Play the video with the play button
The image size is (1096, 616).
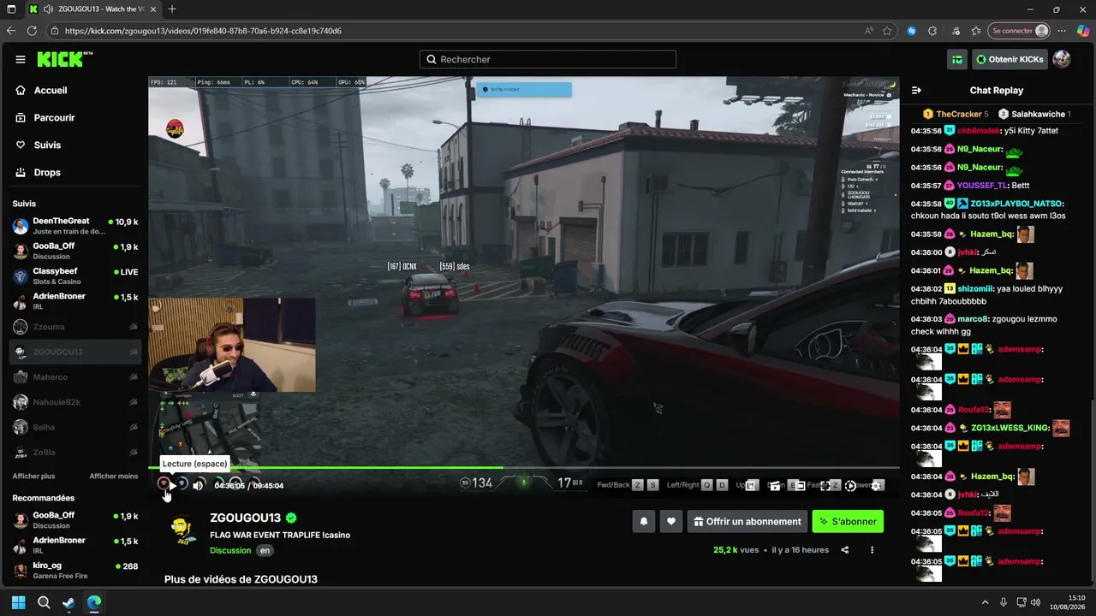172,485
